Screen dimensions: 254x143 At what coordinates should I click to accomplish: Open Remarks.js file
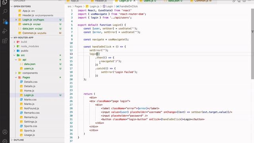pyautogui.click(x=37, y=117)
